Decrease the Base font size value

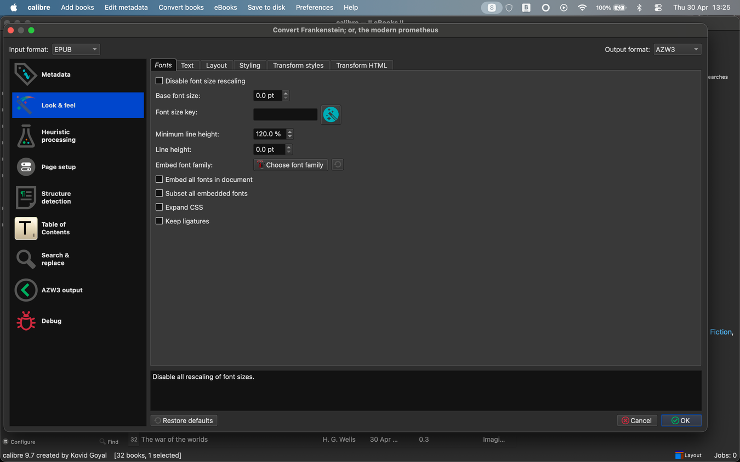(x=286, y=98)
